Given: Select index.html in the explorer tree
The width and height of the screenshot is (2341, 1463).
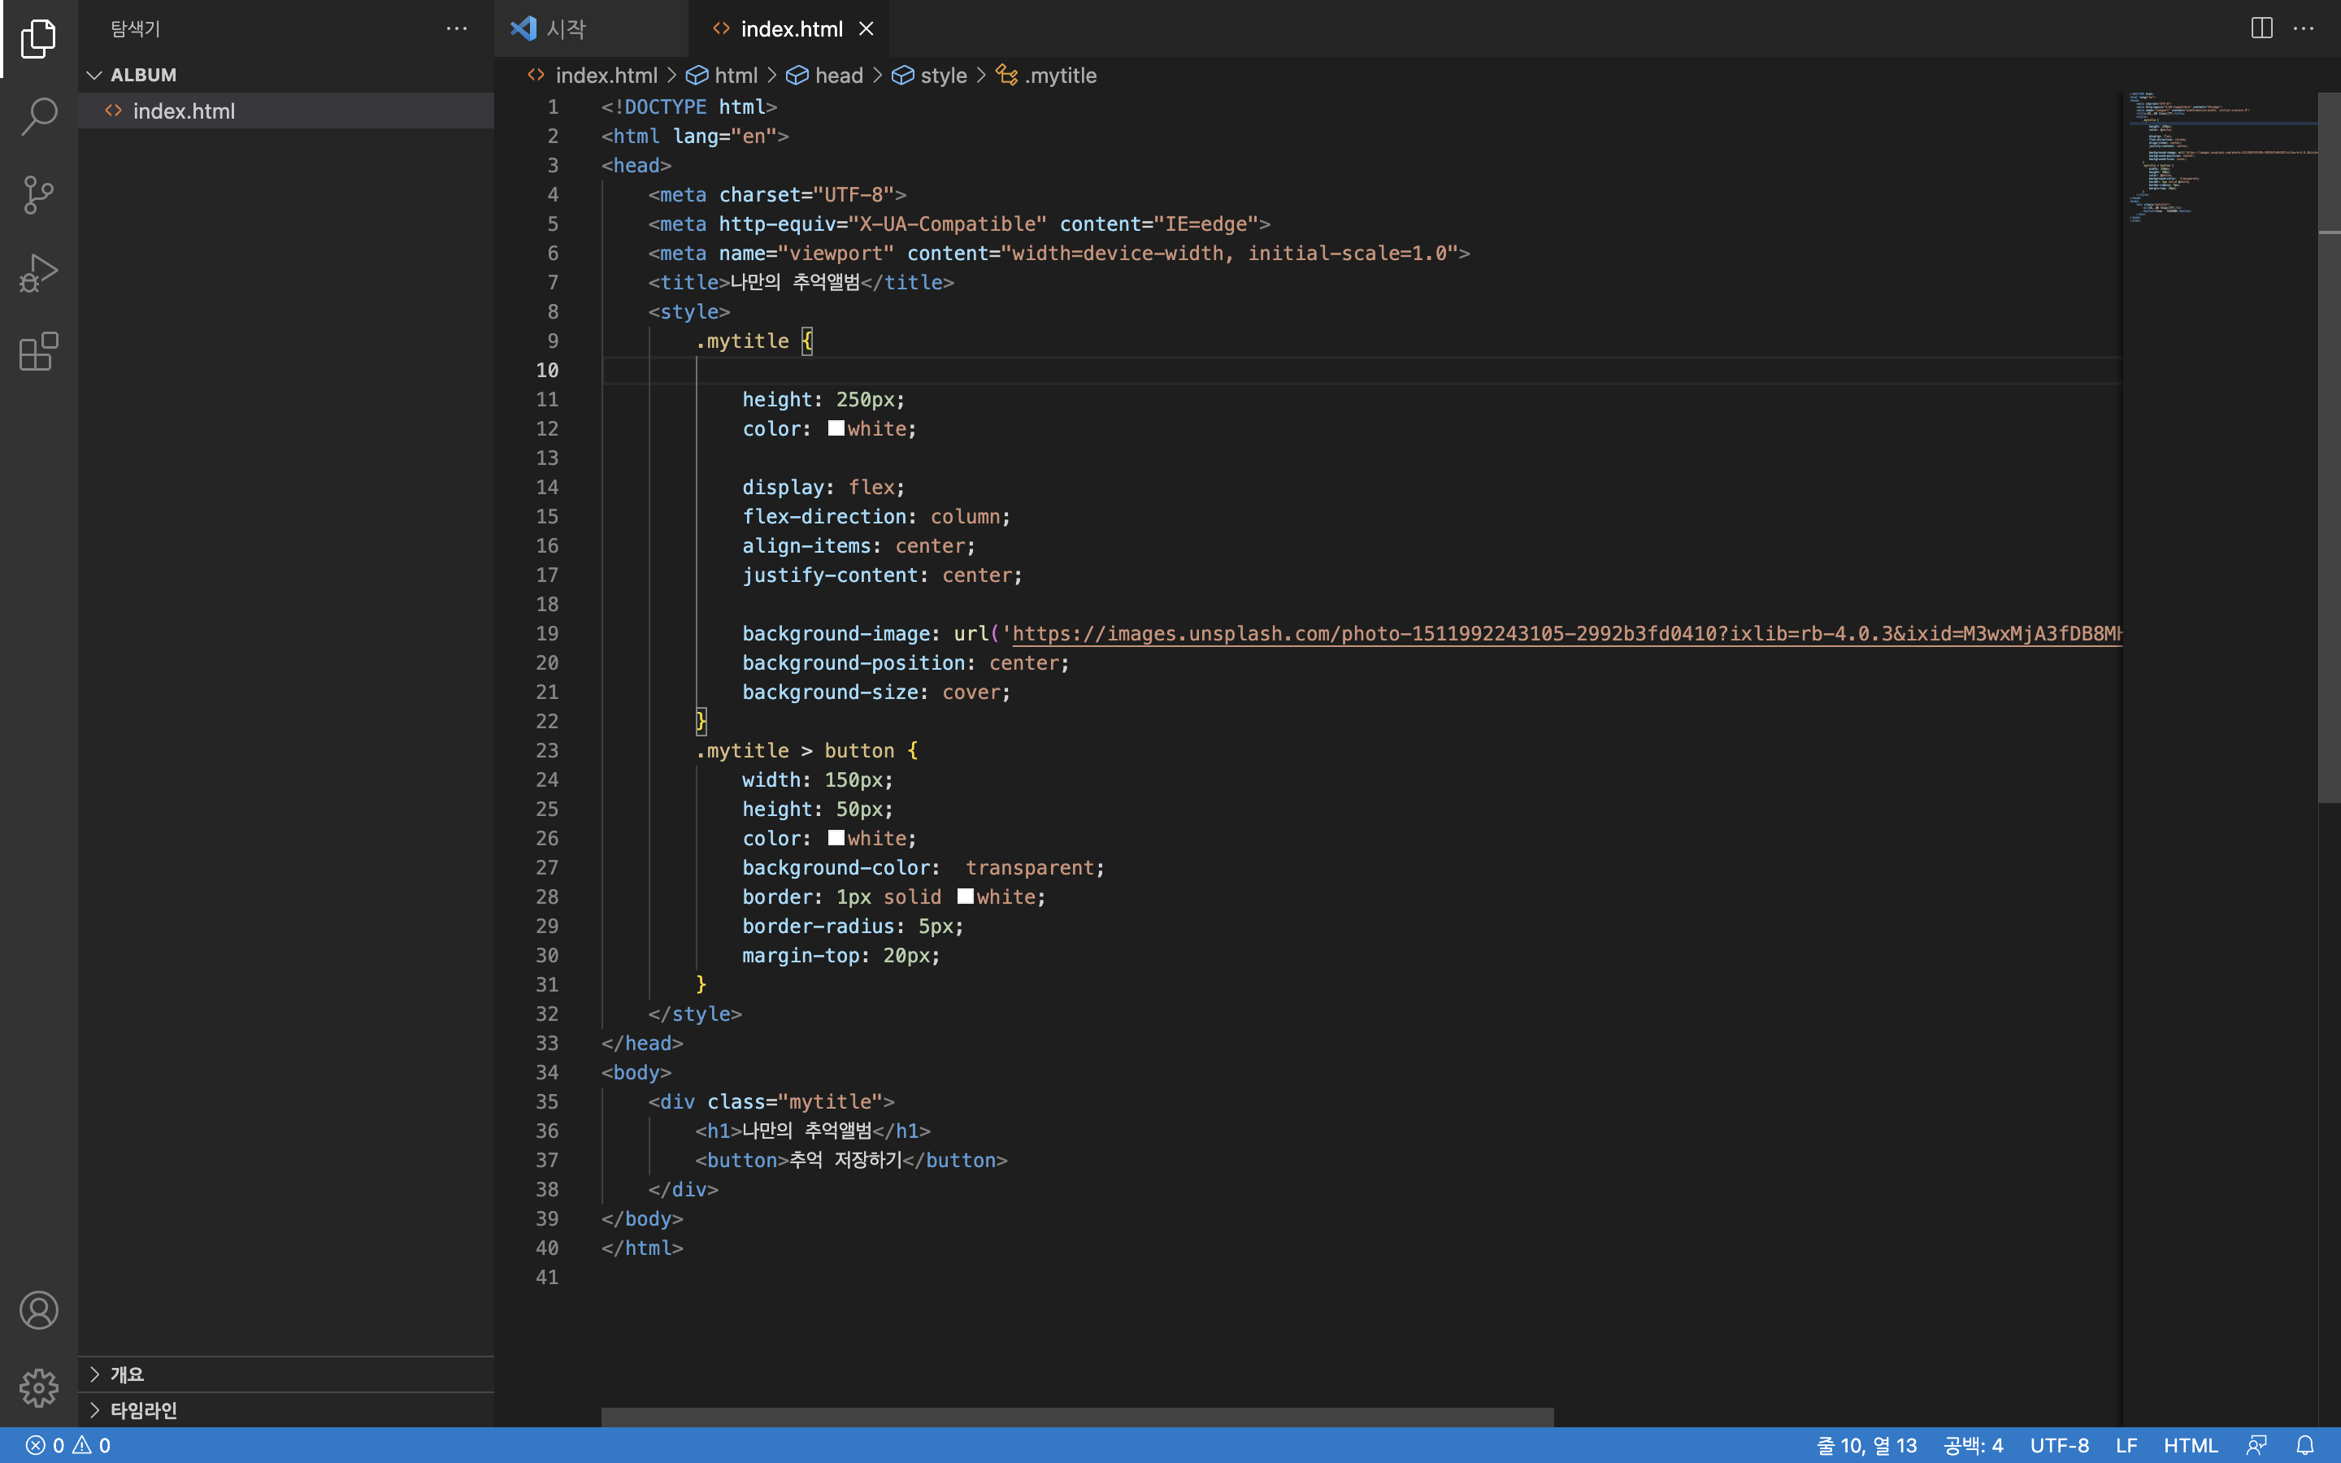Looking at the screenshot, I should (184, 111).
